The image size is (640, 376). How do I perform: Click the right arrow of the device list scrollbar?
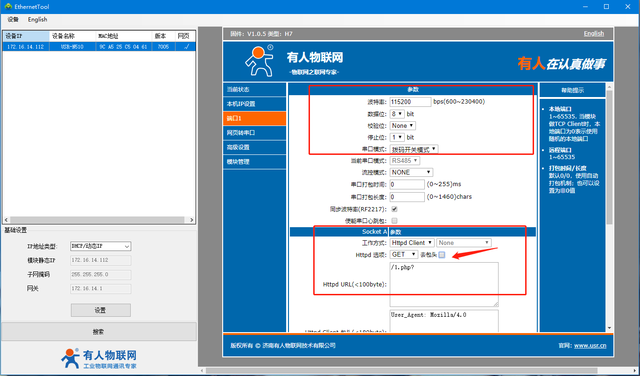[x=191, y=220]
